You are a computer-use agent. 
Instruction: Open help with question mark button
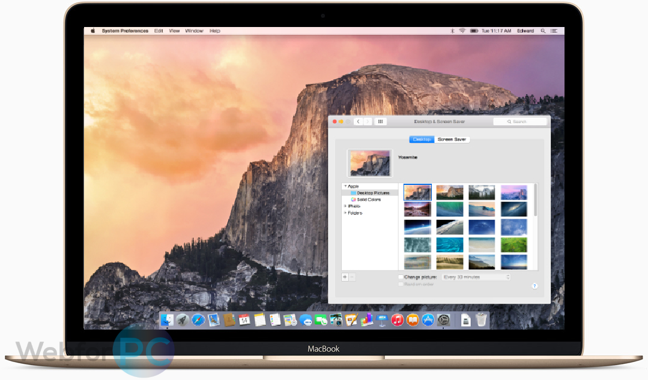click(x=534, y=286)
